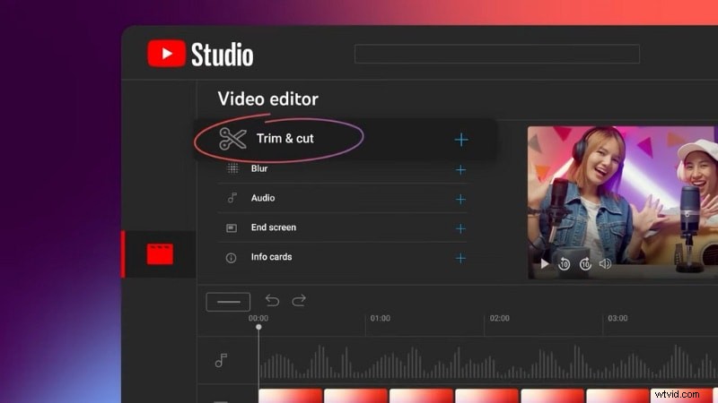Screen dimensions: 718x403
Task: Play the video preview
Action: pos(545,263)
